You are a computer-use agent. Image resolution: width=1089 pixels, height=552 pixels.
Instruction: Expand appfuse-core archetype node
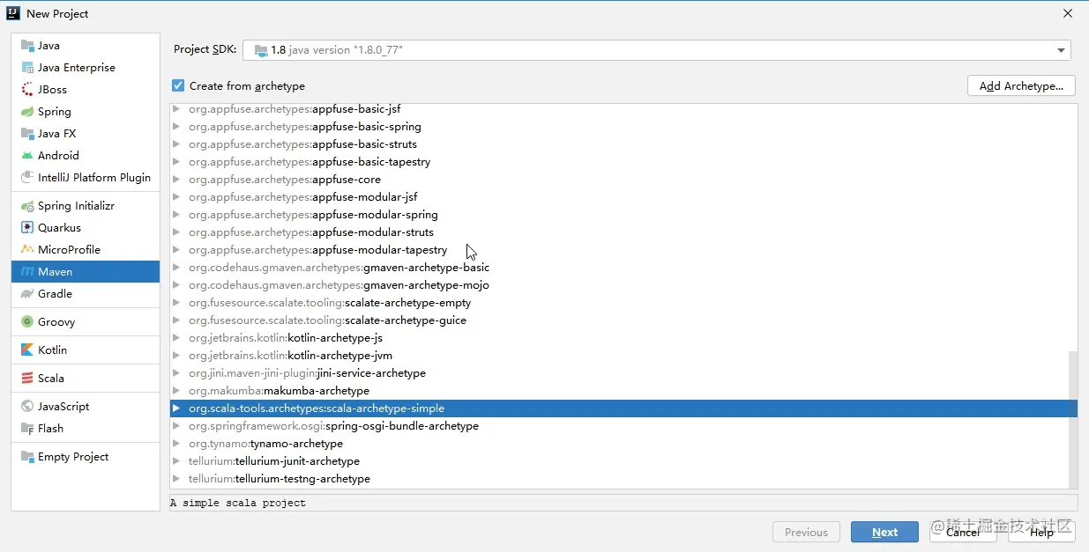(x=176, y=180)
